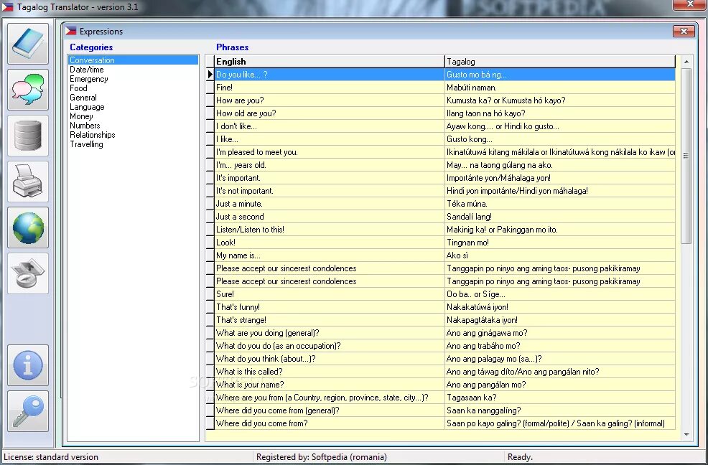Select 'What do you do (as an occupation)?'
Screen dimensions: 708x465
pyautogui.click(x=329, y=346)
